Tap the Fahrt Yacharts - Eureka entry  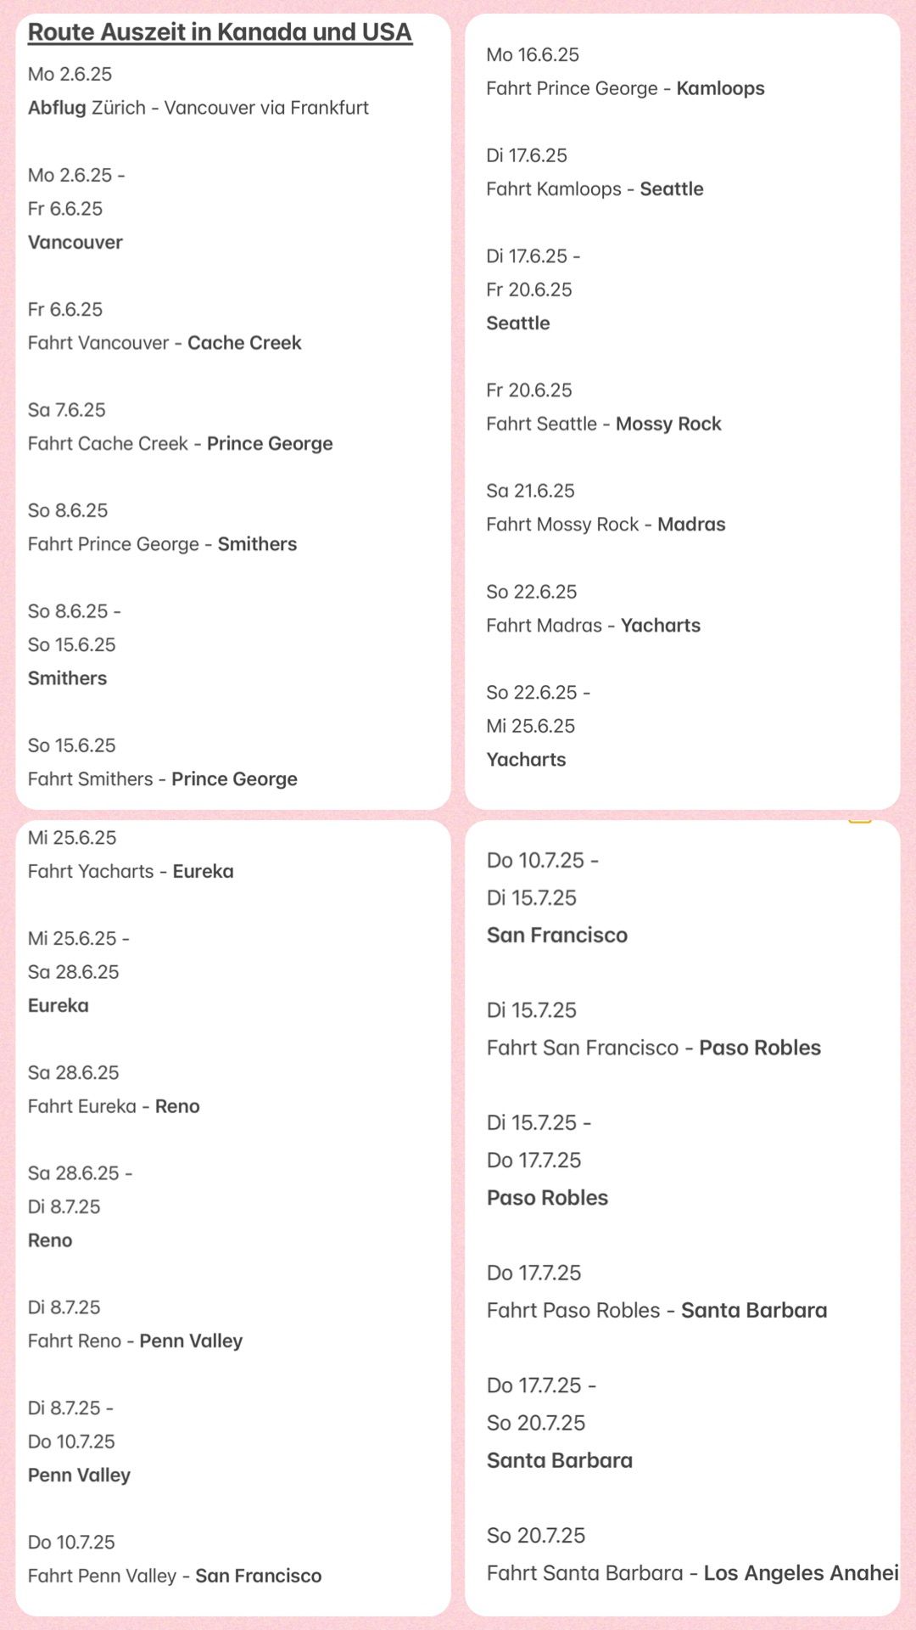coord(131,872)
